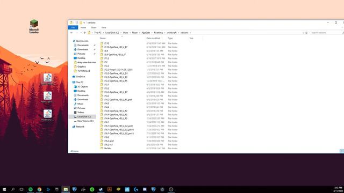The width and height of the screenshot is (344, 193).
Task: Select the 1.16.2-rc1 folder
Action: (108, 145)
